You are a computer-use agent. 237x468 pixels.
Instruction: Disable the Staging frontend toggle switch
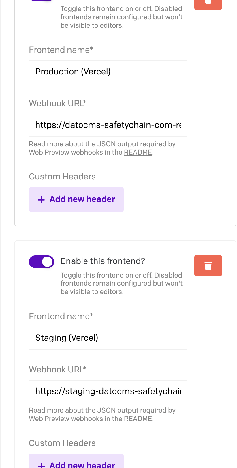point(42,262)
